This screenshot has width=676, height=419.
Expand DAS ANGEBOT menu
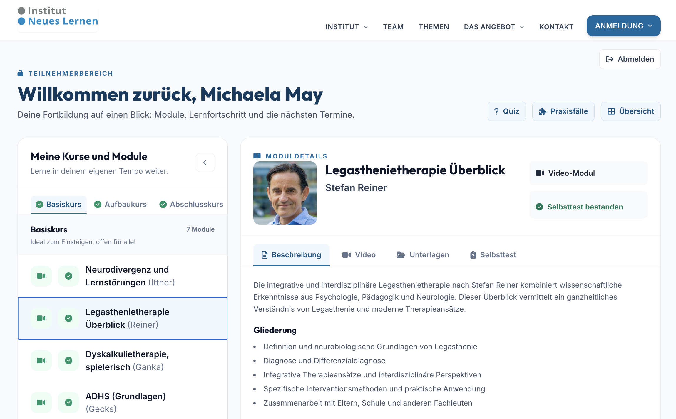coord(494,27)
